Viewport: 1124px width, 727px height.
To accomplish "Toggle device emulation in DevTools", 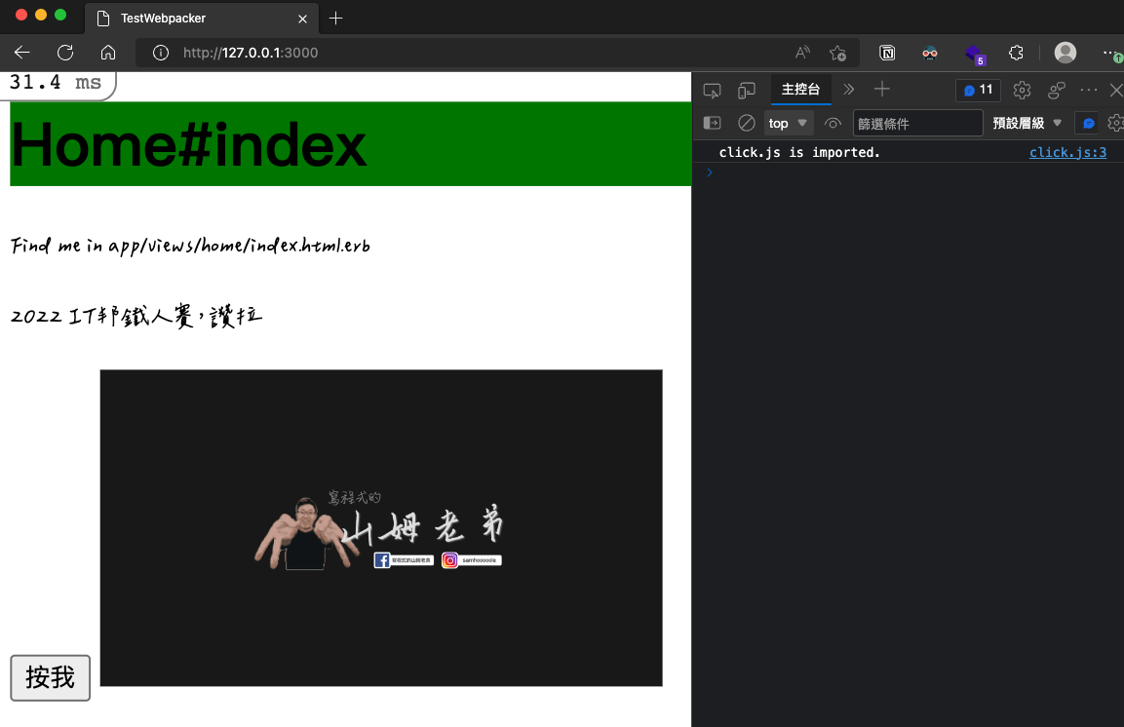I will [746, 91].
